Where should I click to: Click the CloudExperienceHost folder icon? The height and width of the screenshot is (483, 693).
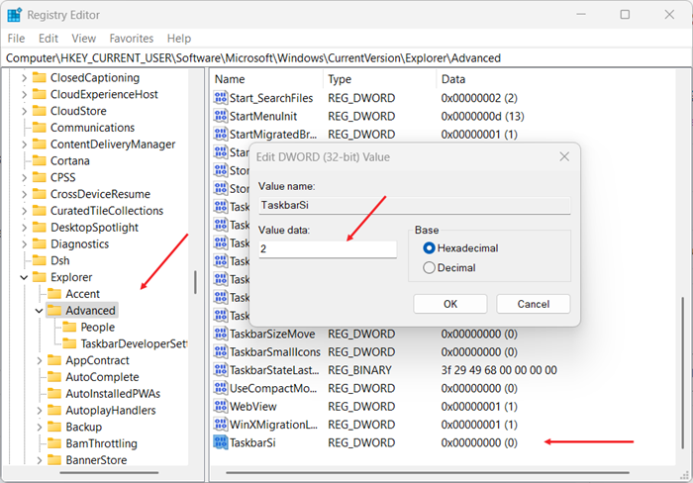pos(40,94)
